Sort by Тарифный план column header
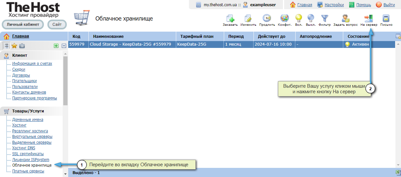Viewport: 401px width, 177px height. point(200,36)
